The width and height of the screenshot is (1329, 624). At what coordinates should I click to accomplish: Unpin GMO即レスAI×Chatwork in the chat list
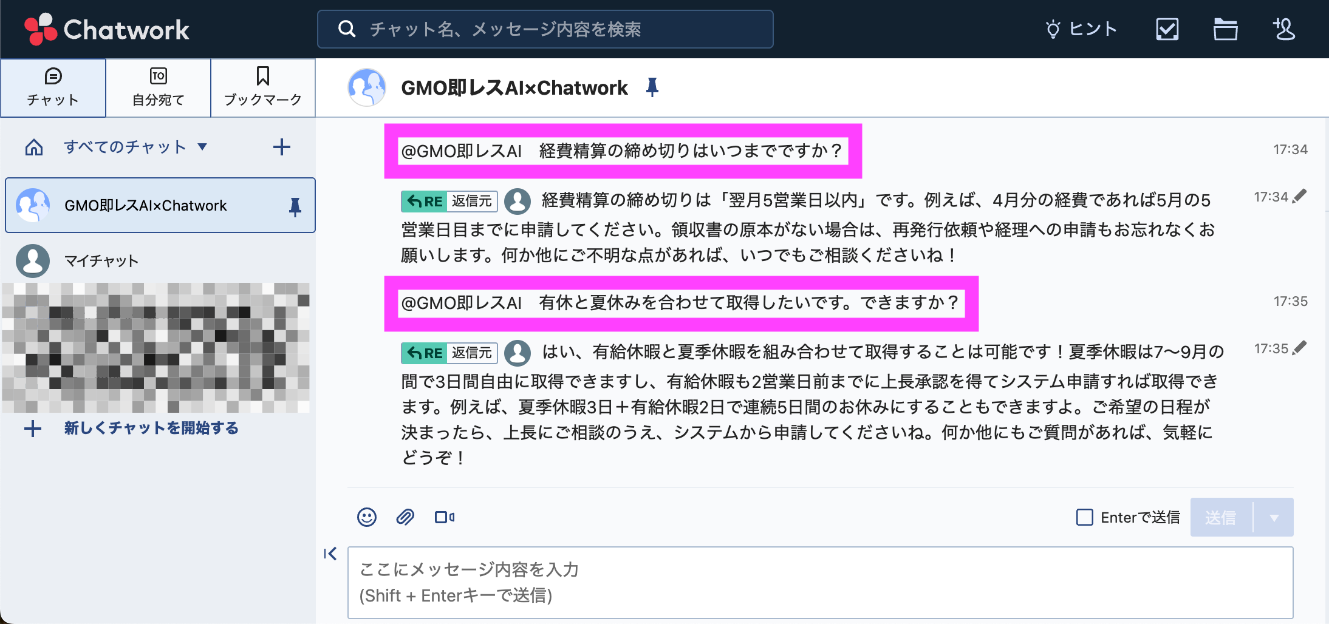(x=295, y=206)
